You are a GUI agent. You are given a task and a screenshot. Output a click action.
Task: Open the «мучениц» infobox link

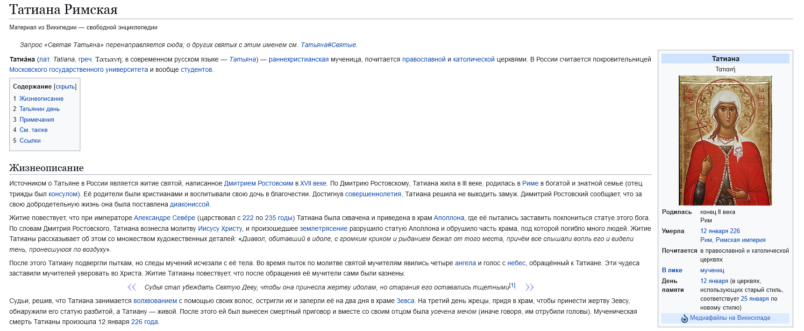pos(712,270)
